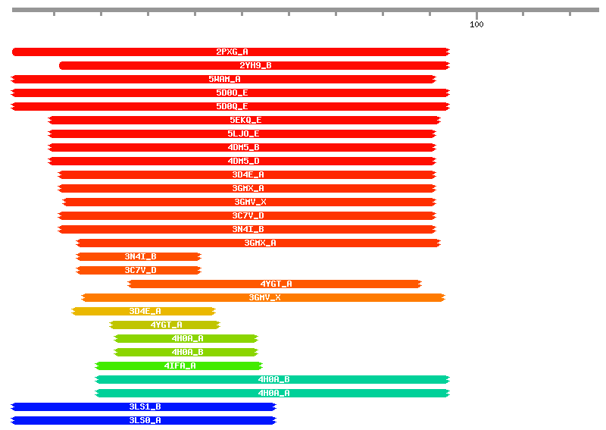Open the 2YH9_B hit bar
Viewport: 606px width, 430px height.
coord(255,65)
